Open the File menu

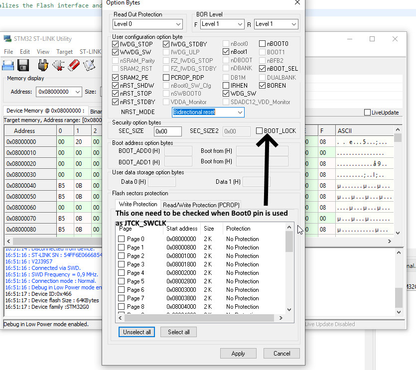[8, 52]
